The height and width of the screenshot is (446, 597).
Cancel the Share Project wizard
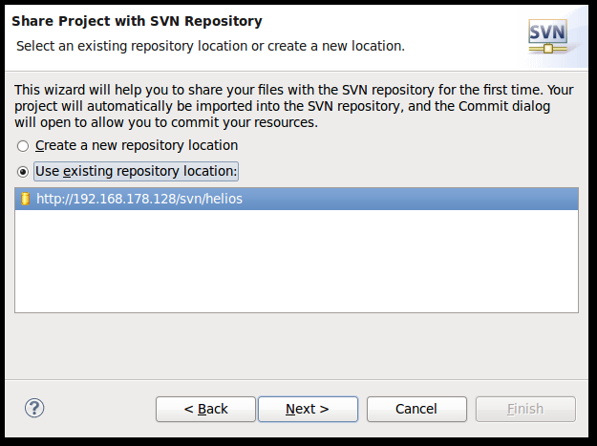(416, 409)
